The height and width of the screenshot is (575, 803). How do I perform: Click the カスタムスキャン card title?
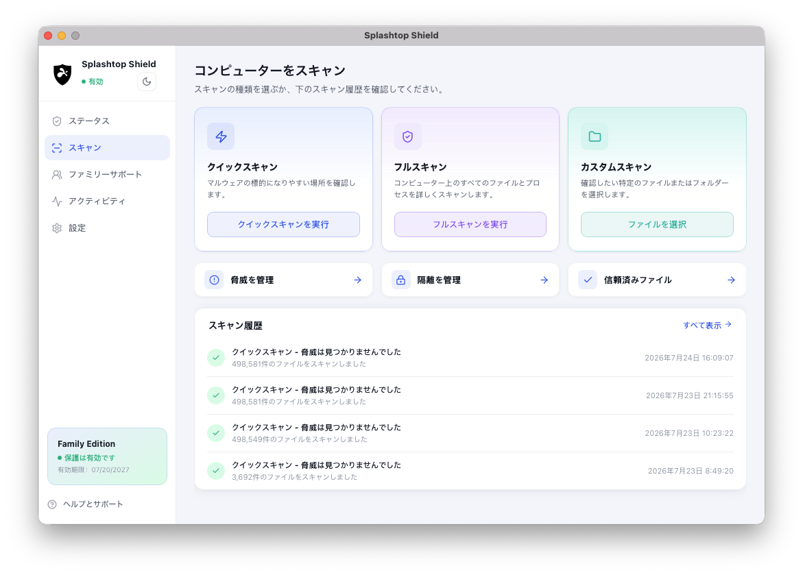(616, 167)
